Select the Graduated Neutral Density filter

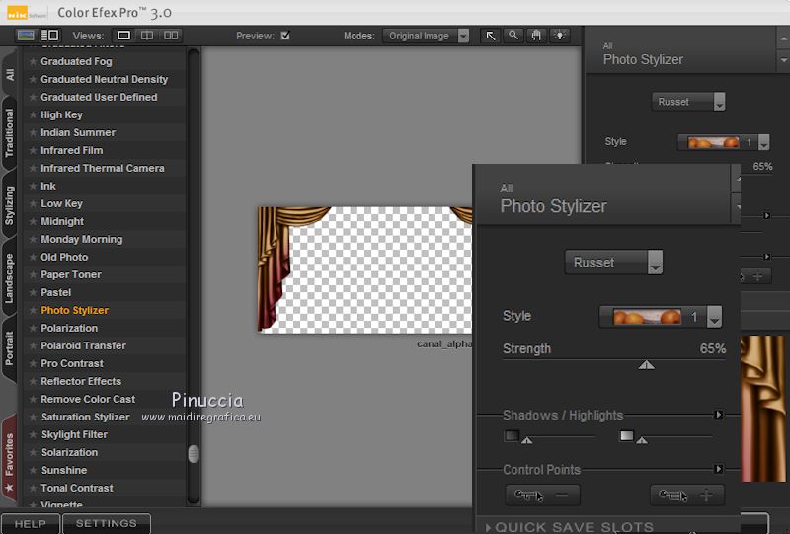[x=105, y=79]
